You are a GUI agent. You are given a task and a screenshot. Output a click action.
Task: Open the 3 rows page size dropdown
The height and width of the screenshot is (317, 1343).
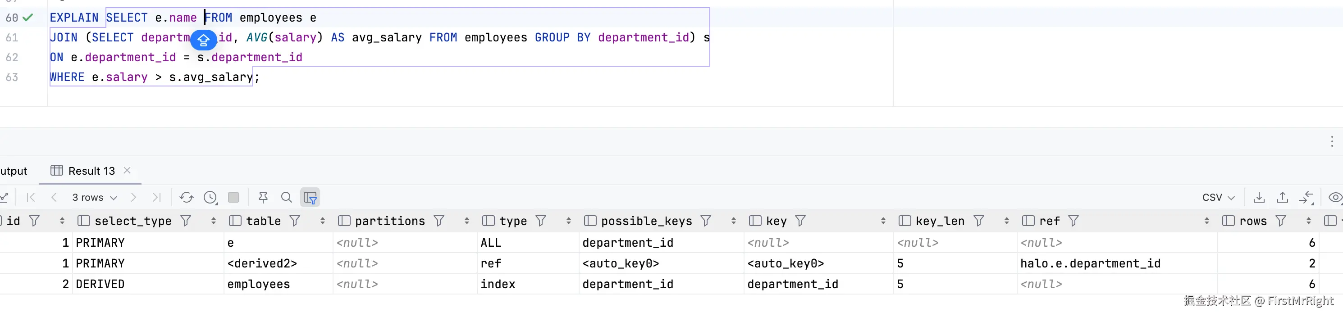coord(94,197)
